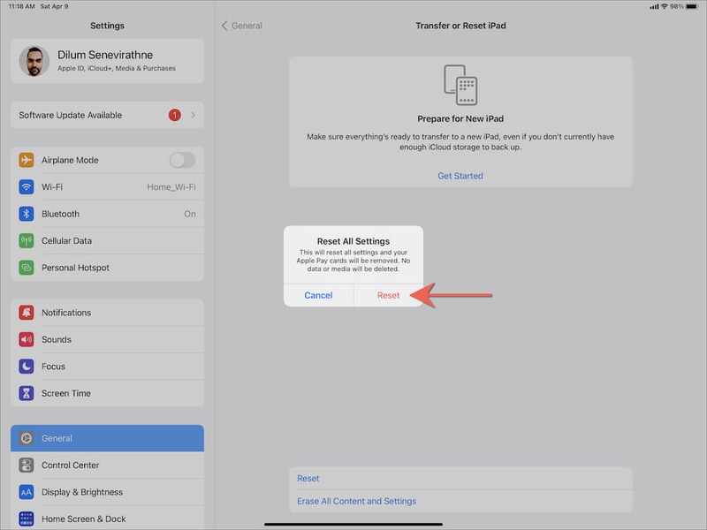
Task: Open Dilum Senevirathne Apple ID profile
Action: pyautogui.click(x=107, y=61)
